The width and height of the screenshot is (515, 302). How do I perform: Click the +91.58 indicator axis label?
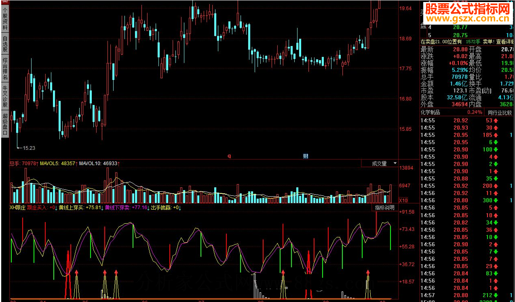pyautogui.click(x=406, y=212)
